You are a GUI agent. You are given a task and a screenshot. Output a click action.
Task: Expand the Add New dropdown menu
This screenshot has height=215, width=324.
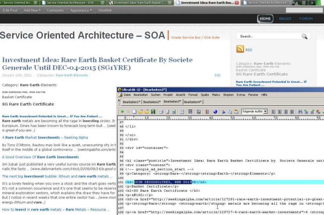32,10
